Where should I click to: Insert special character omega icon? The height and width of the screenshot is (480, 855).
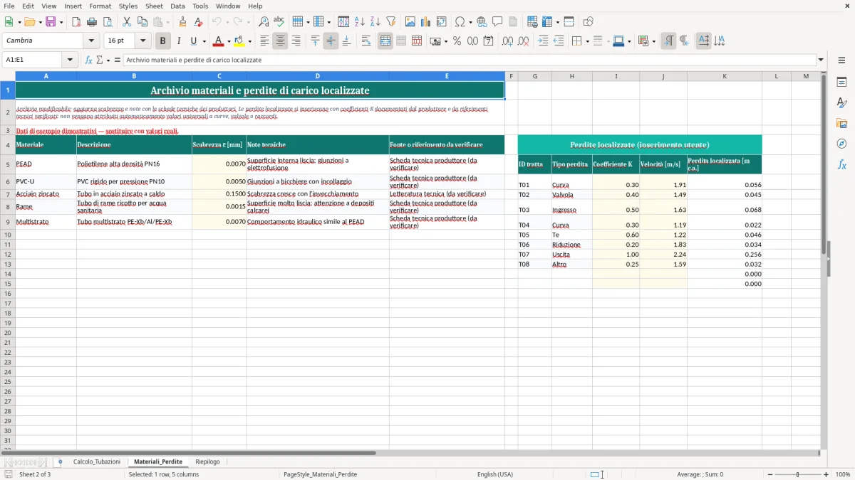tap(460, 22)
